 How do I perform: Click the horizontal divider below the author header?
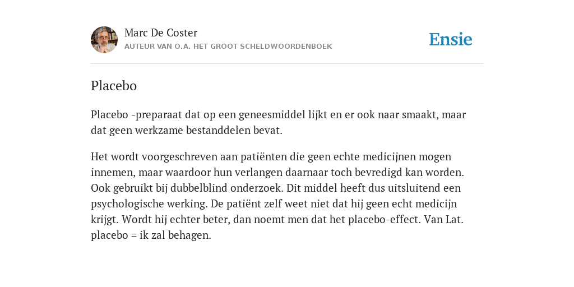click(x=287, y=64)
